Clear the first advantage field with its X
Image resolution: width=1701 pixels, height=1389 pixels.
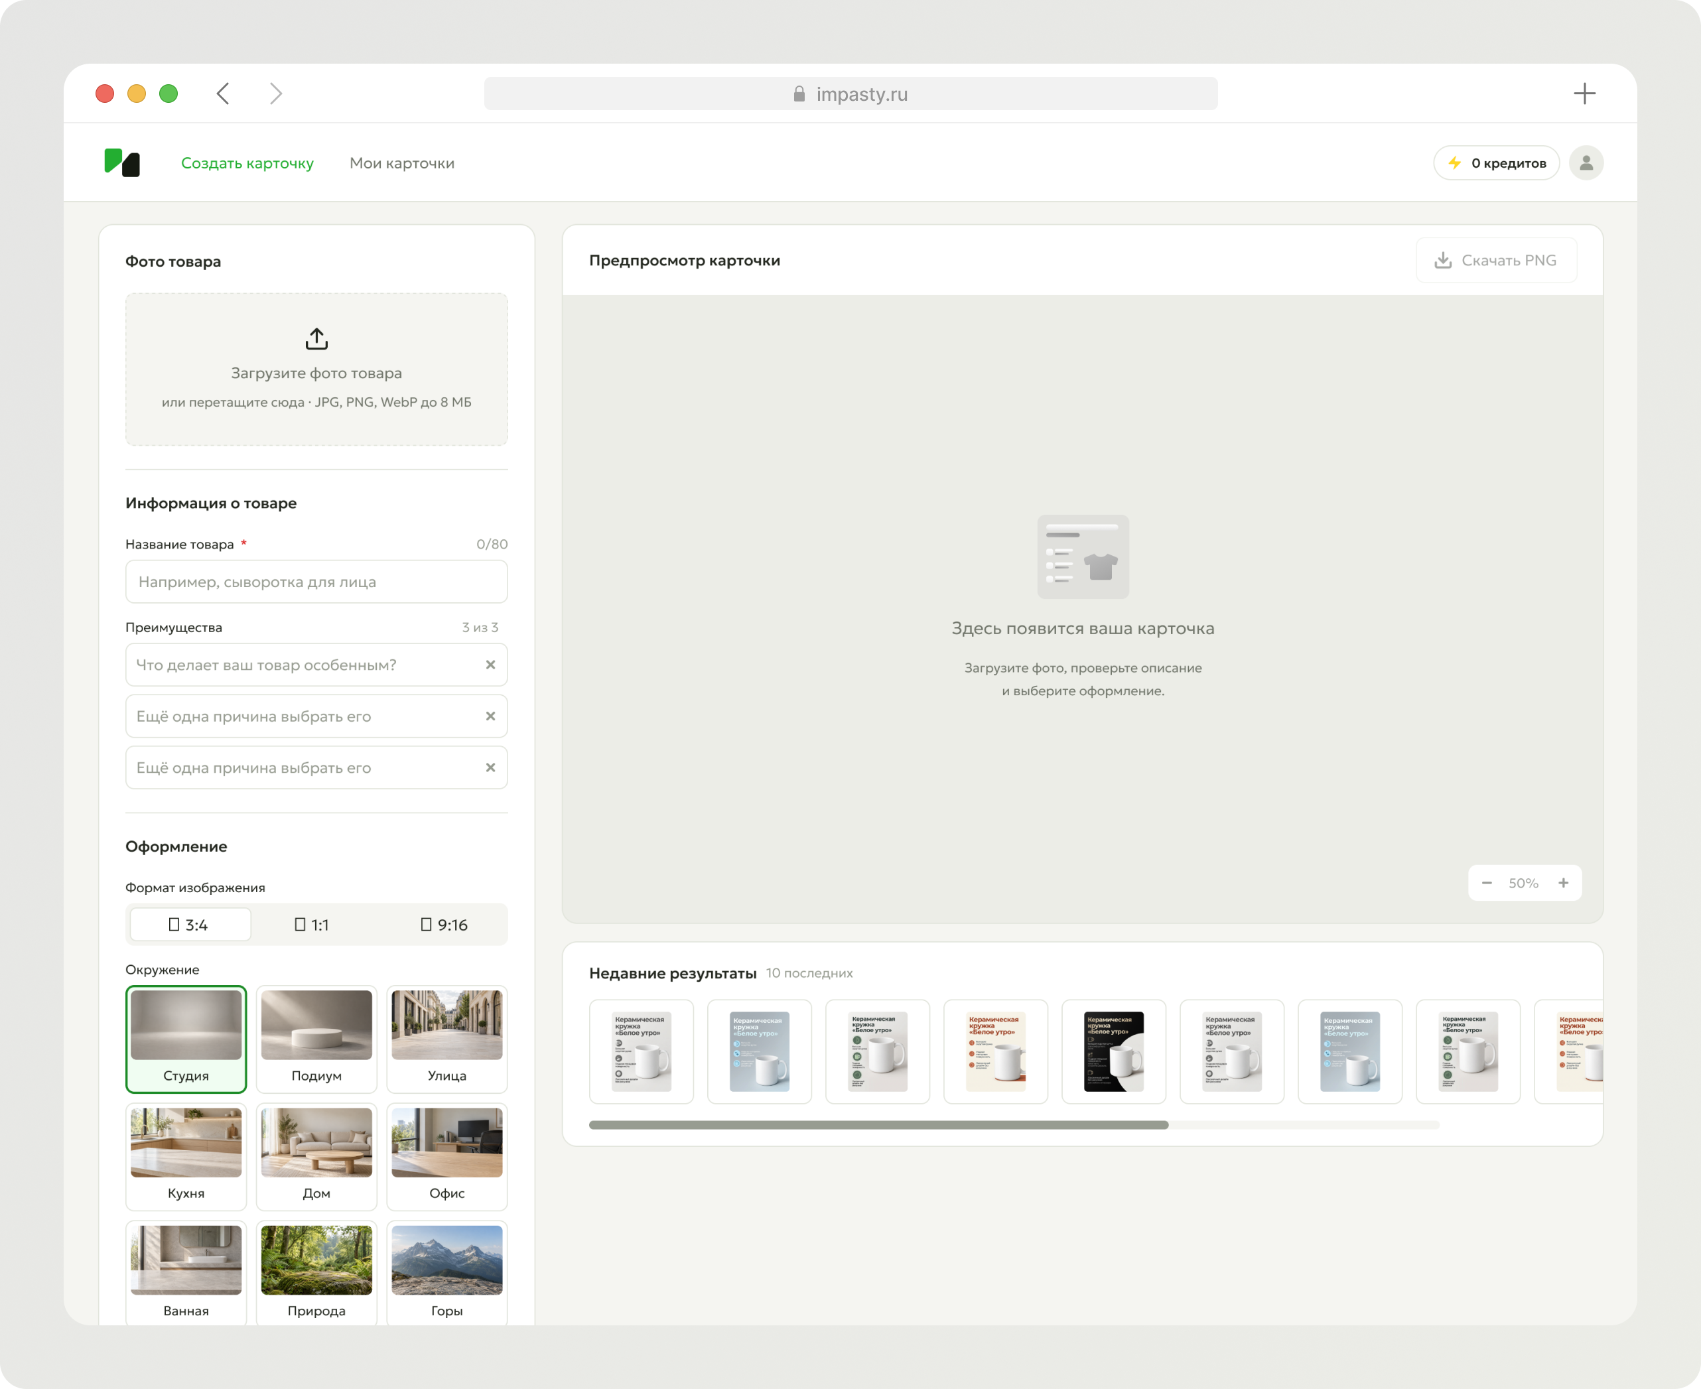(490, 665)
